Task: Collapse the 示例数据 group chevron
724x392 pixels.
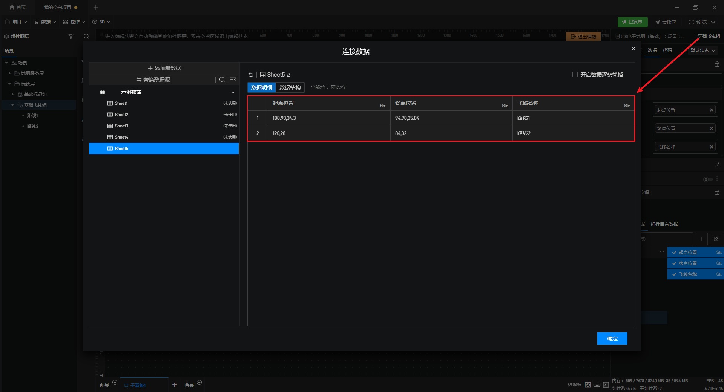Action: [x=233, y=92]
